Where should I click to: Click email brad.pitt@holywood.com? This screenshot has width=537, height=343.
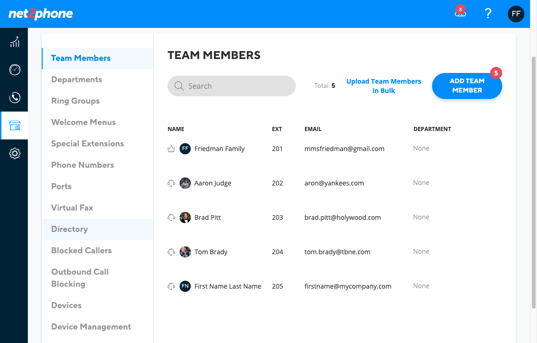click(x=343, y=218)
